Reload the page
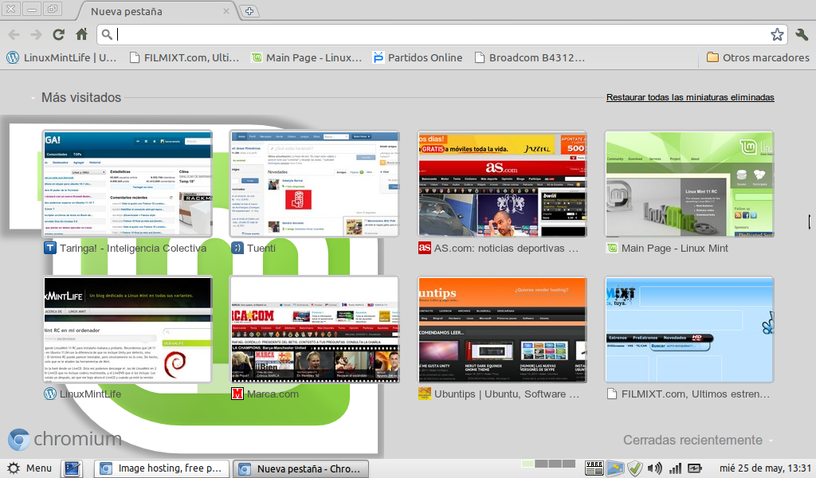The width and height of the screenshot is (816, 478). click(x=59, y=35)
